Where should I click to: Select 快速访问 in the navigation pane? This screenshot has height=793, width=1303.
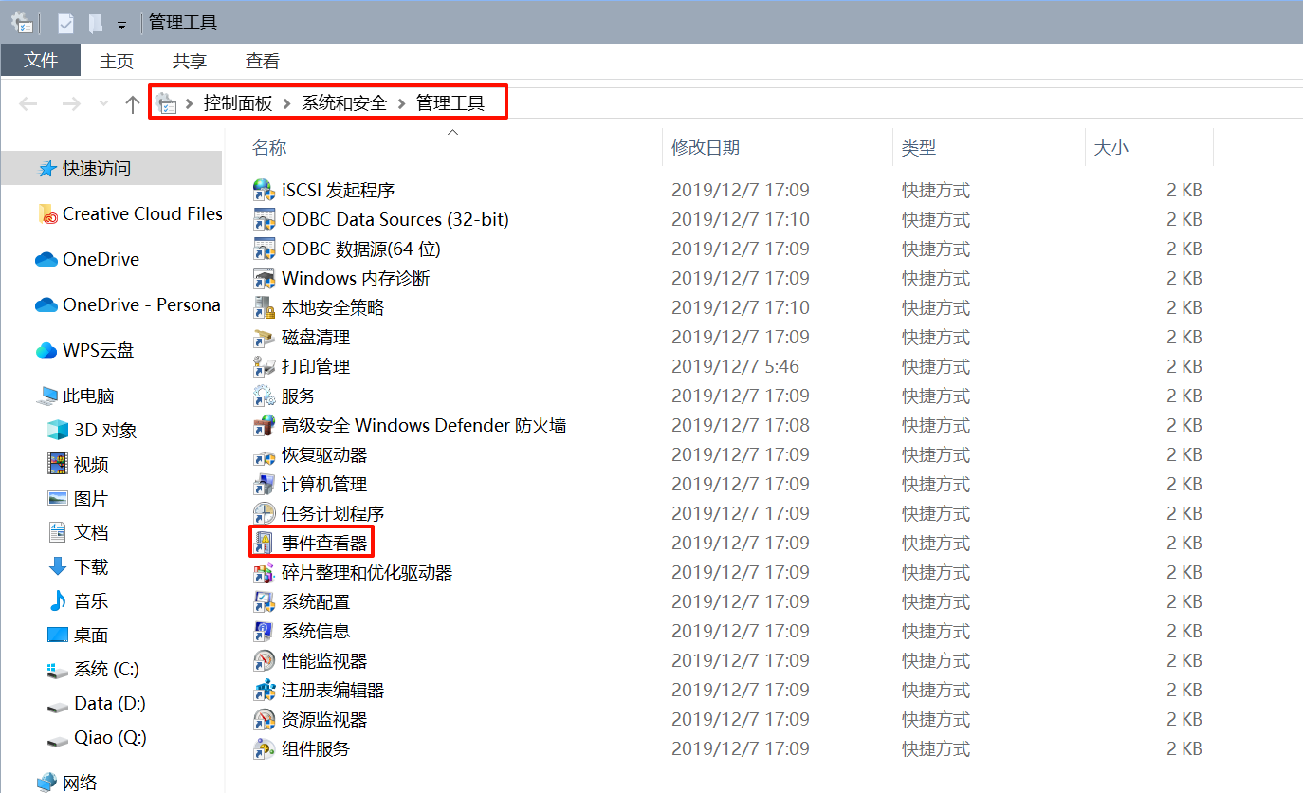point(97,169)
